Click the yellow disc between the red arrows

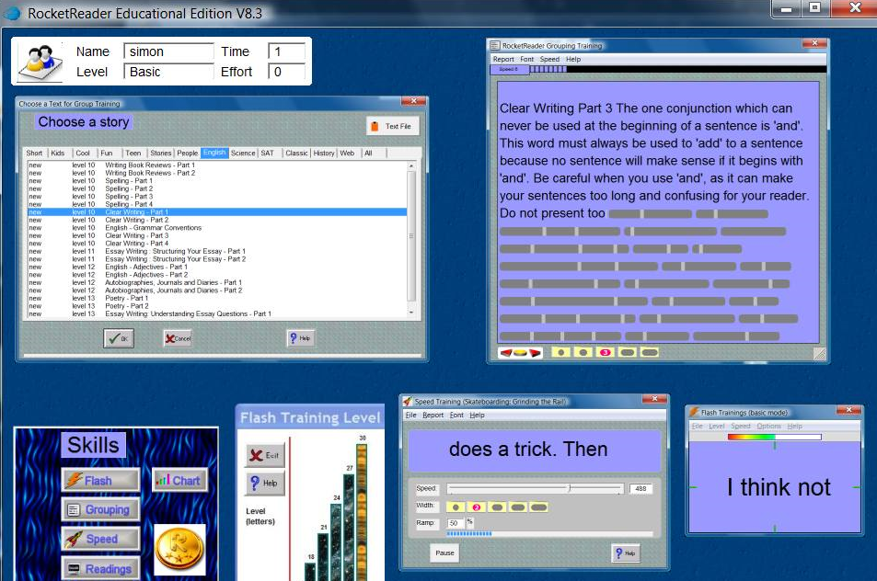click(x=520, y=352)
